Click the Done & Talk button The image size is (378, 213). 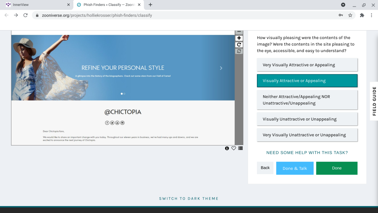295,168
